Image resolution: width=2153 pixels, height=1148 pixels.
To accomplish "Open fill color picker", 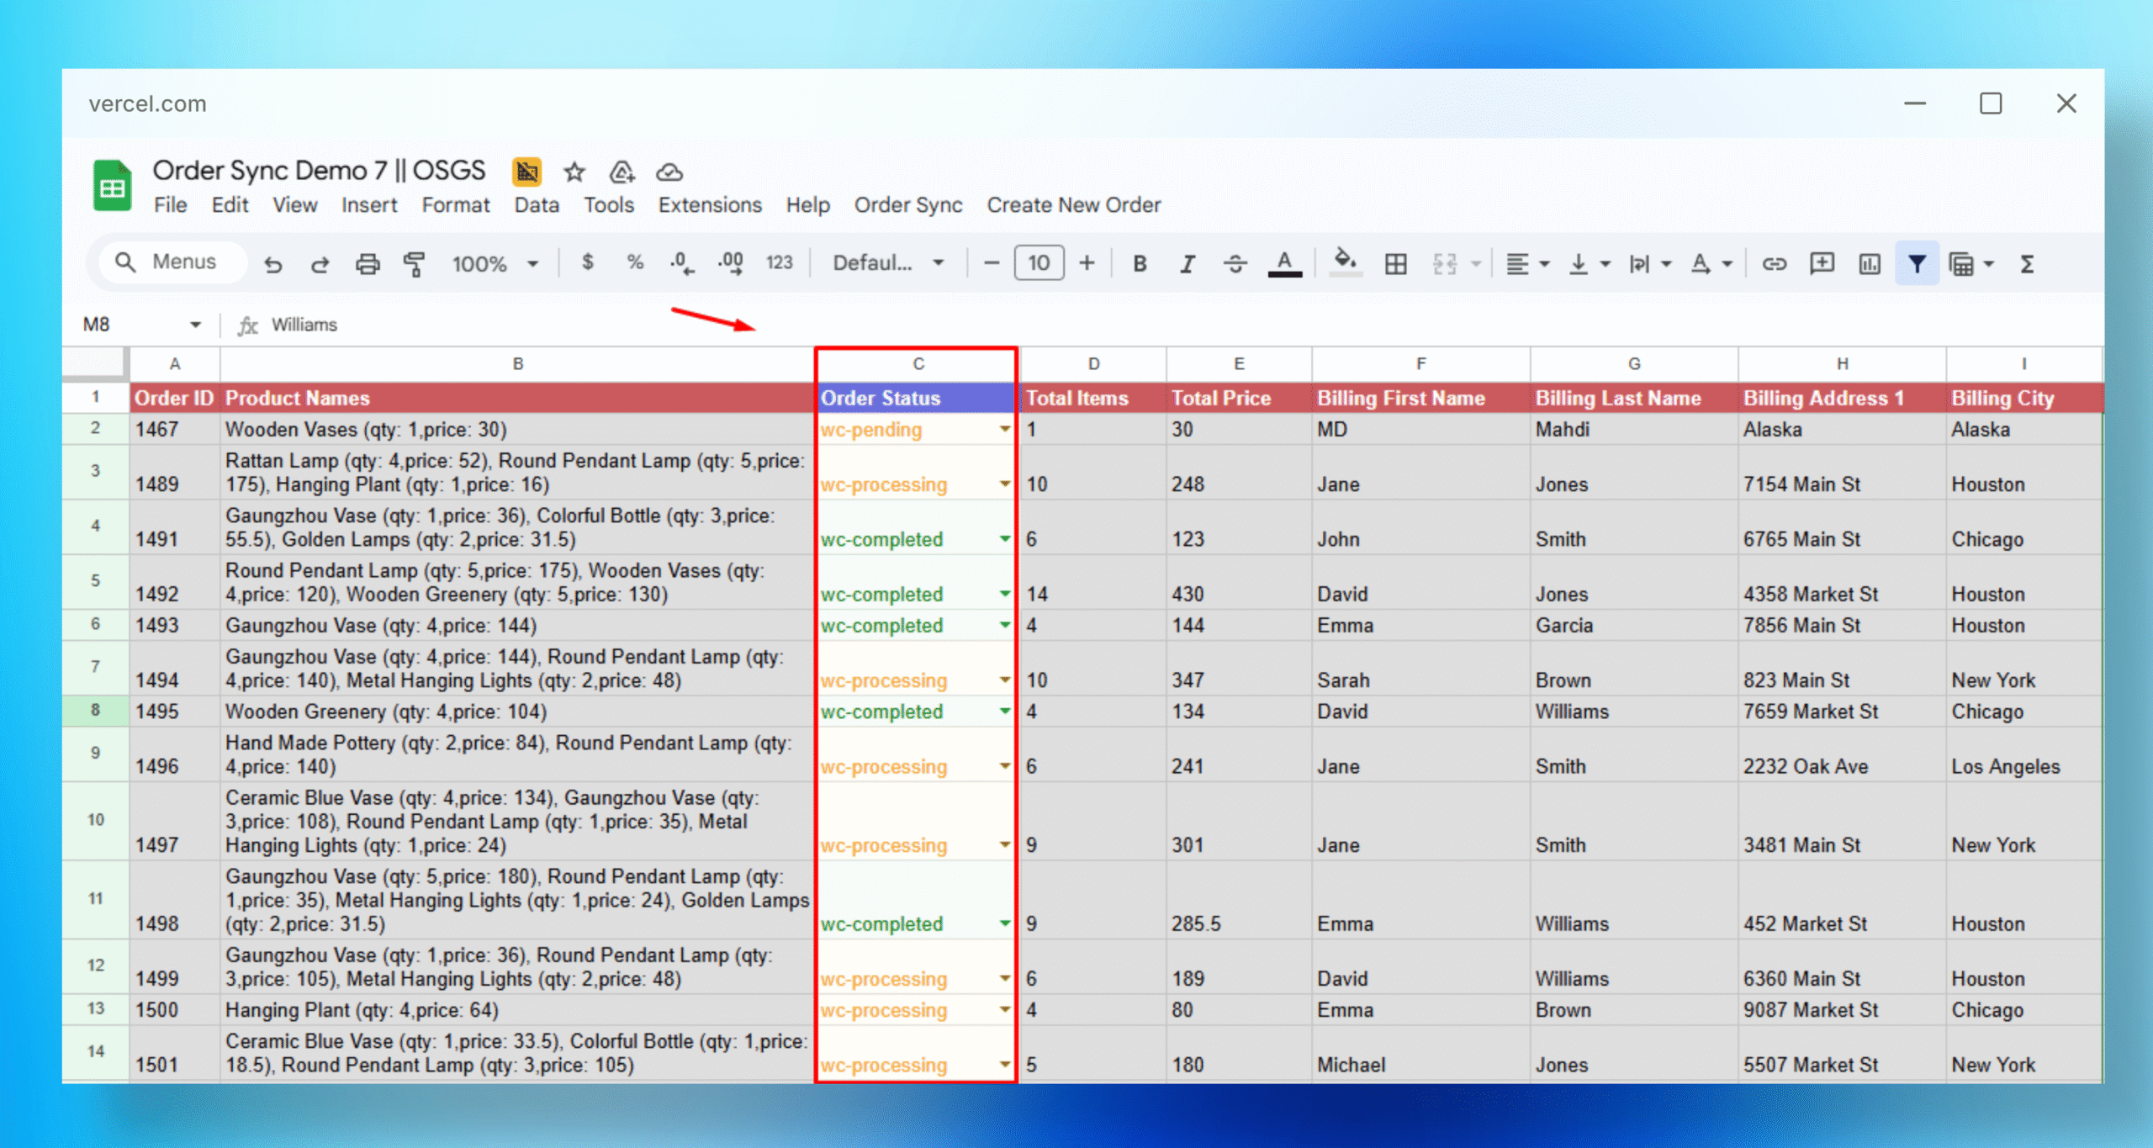I will [1346, 262].
